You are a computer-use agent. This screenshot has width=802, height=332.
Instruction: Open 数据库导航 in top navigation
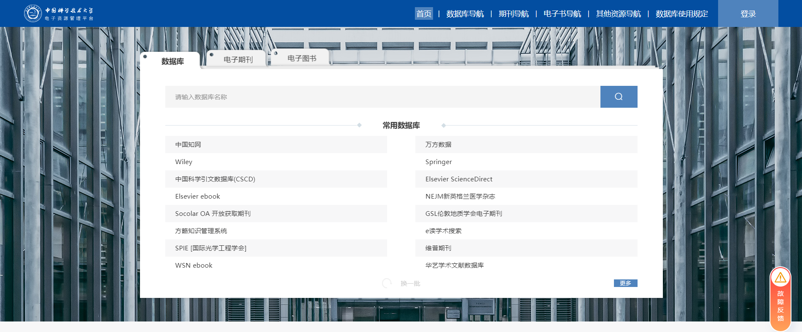(465, 14)
